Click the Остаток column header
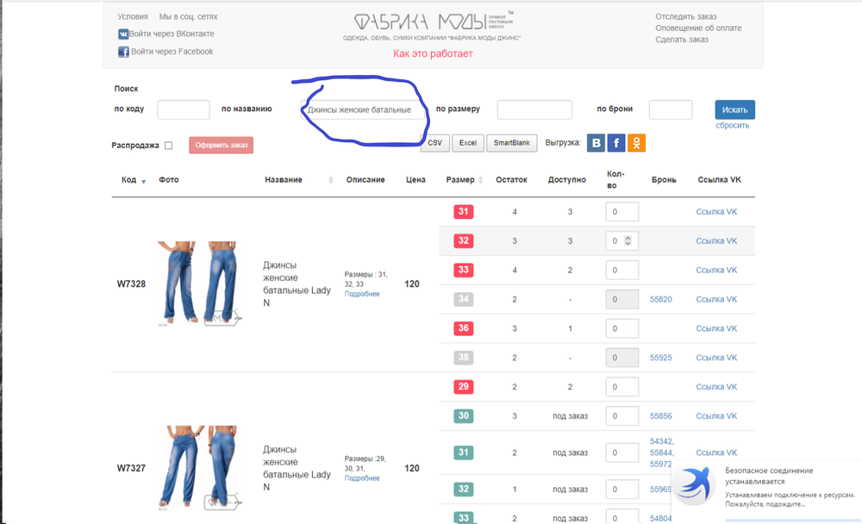Viewport: 862px width, 524px height. pos(511,180)
